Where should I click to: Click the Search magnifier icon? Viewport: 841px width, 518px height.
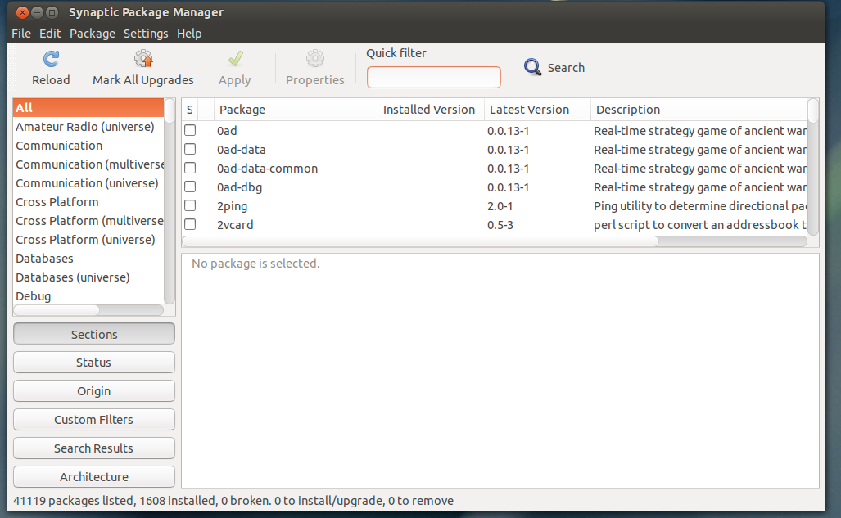533,68
